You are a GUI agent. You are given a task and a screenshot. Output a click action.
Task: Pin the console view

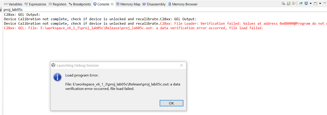pos(301,4)
